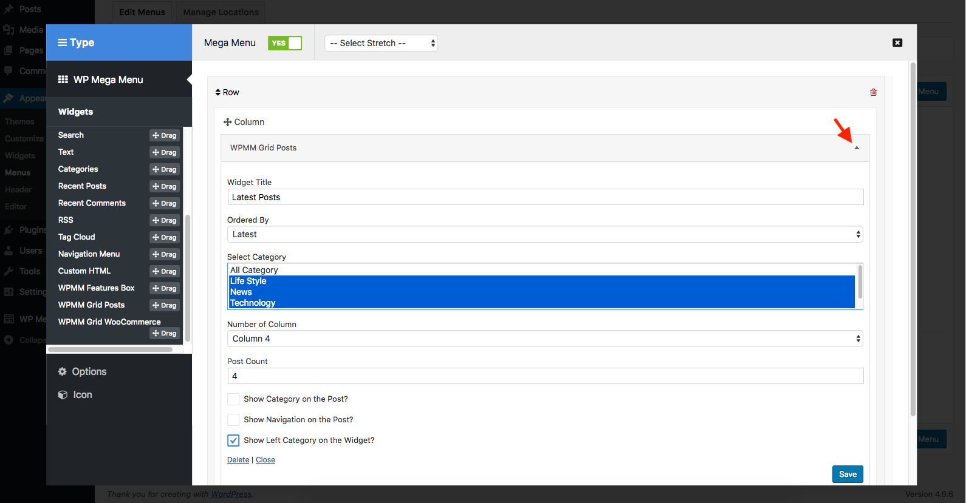Click the Widget Title input field

545,197
